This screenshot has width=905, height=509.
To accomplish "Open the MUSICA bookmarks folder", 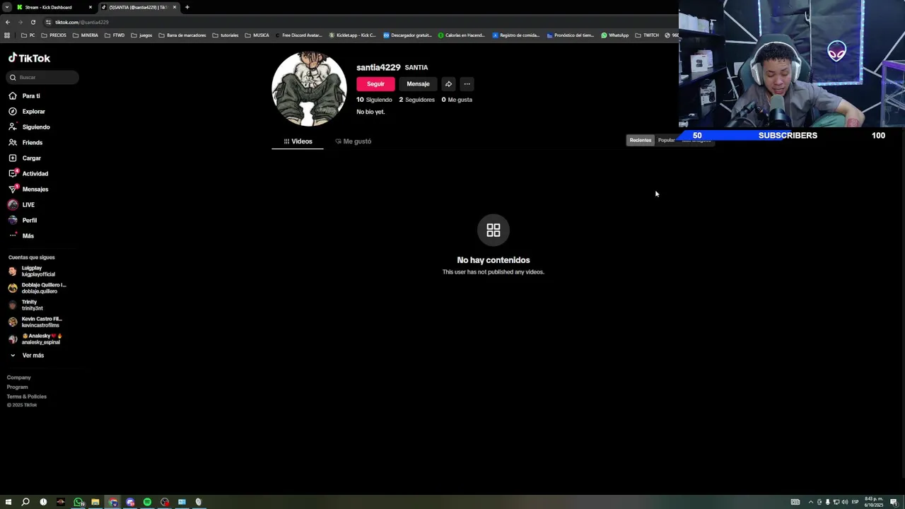I will pyautogui.click(x=257, y=35).
